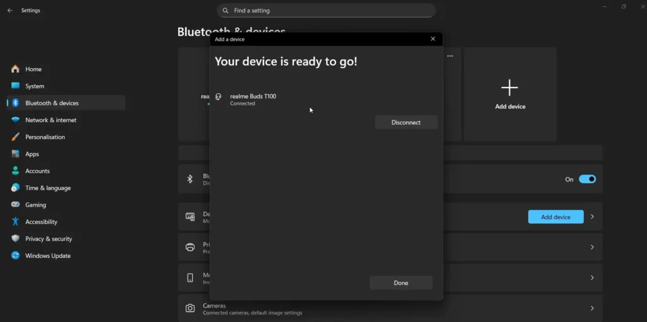This screenshot has height=322, width=647.
Task: Select realme Buds T100 device entry
Action: click(x=326, y=100)
